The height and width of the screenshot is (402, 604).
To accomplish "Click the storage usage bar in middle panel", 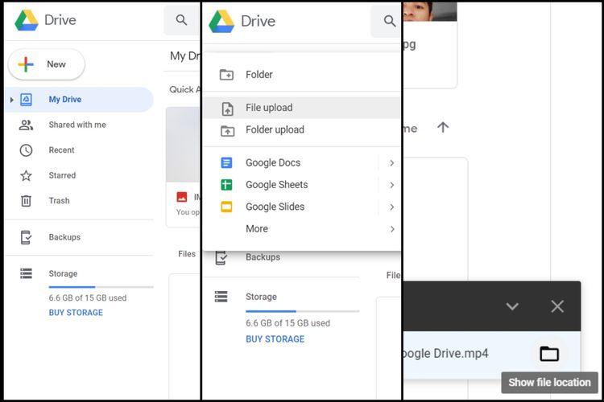I will tap(302, 311).
